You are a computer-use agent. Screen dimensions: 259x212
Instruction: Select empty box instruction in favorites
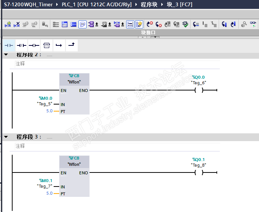point(47,45)
